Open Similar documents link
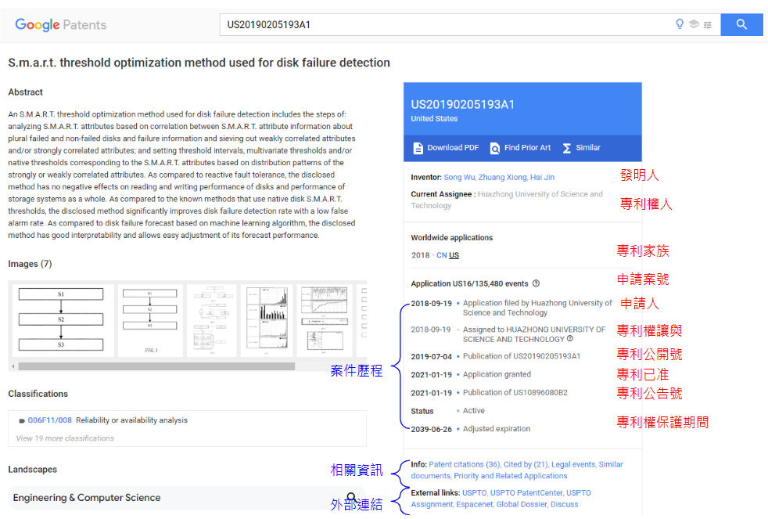Viewport: 768px width, 519px height. click(517, 470)
